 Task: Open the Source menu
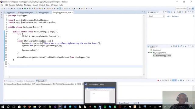click(12, 5)
